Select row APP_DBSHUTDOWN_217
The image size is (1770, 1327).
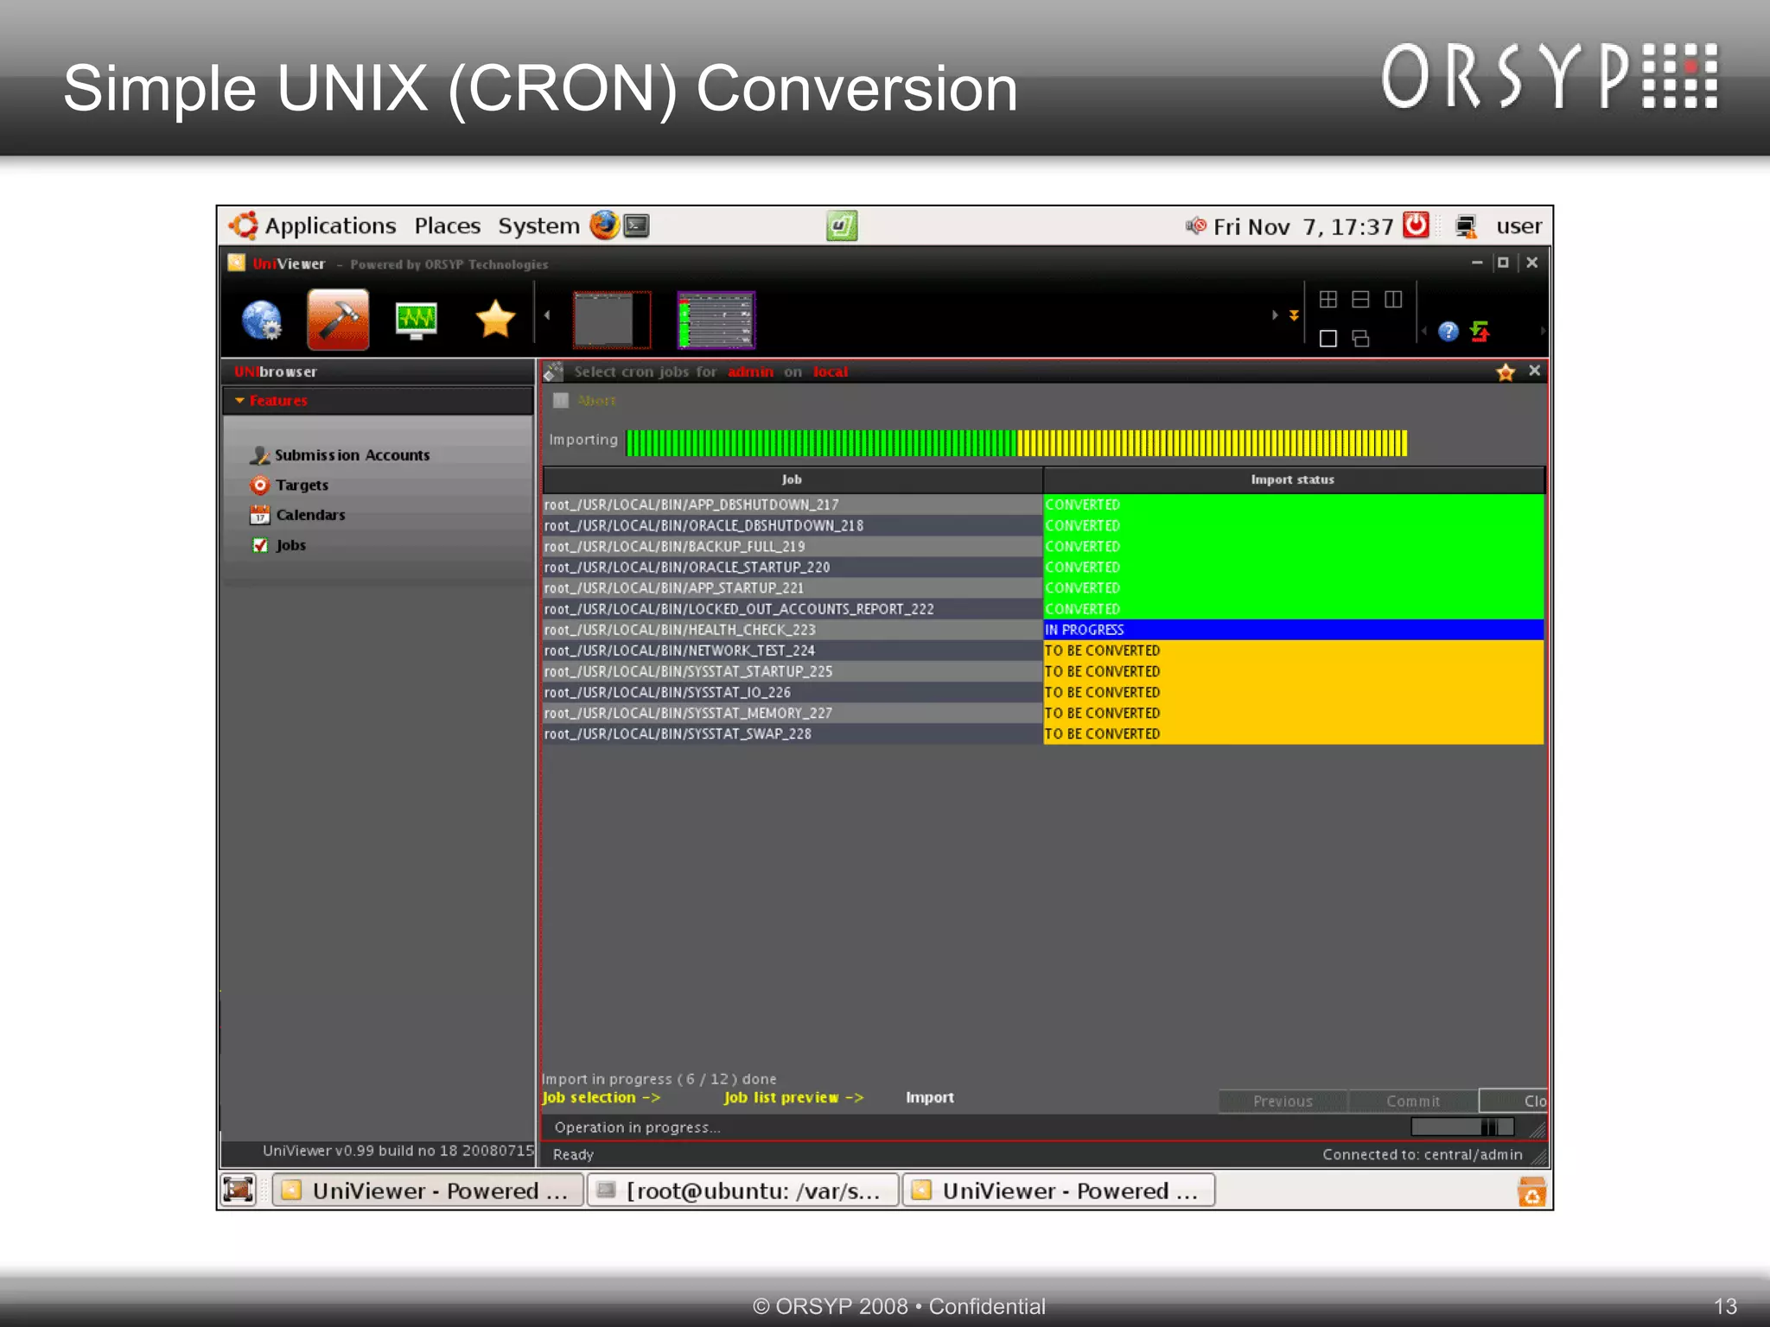1043,505
